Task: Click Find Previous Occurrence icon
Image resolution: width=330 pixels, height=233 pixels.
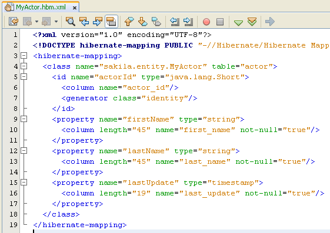Action: click(84, 21)
